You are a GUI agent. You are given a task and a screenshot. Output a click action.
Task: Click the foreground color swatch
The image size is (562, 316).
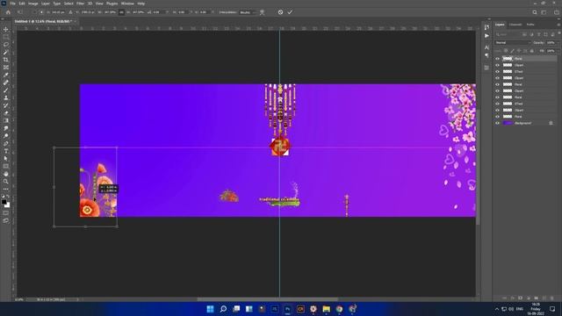point(4,202)
